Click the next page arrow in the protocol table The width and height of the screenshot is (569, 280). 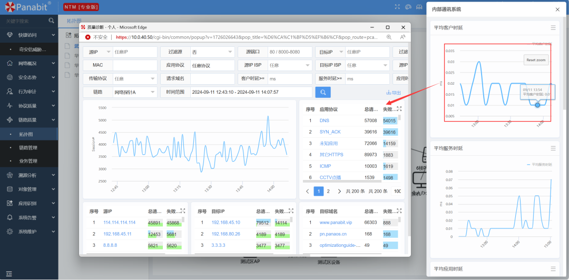339,191
